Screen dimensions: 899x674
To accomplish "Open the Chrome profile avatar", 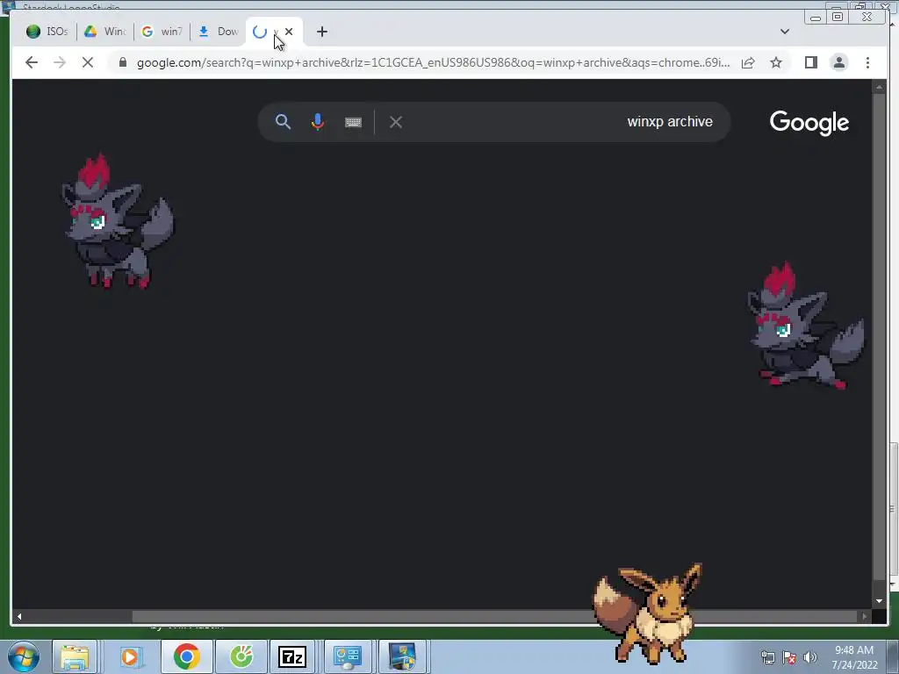I will click(x=839, y=62).
